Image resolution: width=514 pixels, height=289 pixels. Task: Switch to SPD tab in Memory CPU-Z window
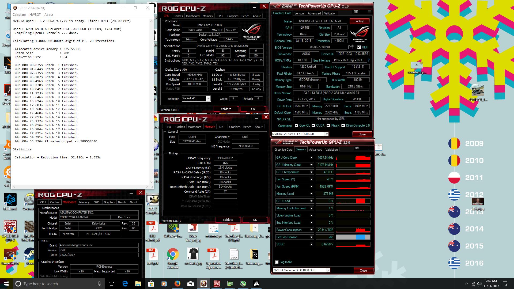click(x=222, y=127)
